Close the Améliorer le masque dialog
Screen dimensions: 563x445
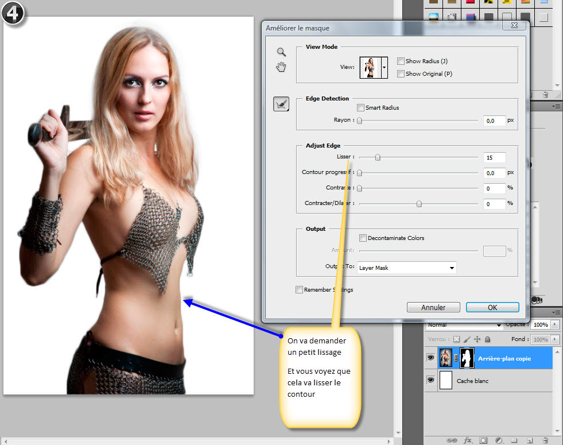coord(514,25)
